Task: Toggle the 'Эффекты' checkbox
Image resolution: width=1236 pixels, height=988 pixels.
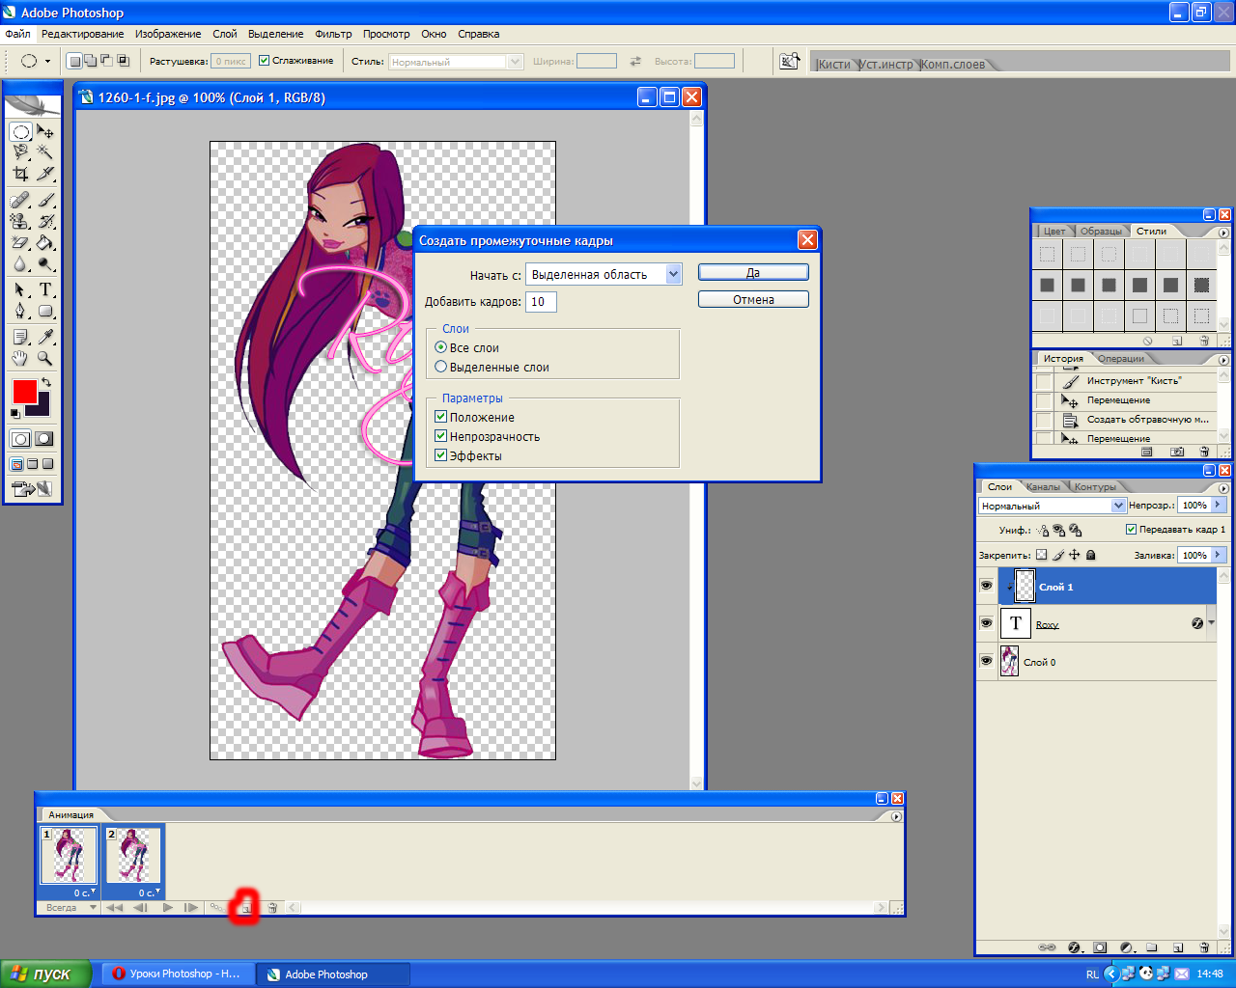Action: [x=441, y=455]
